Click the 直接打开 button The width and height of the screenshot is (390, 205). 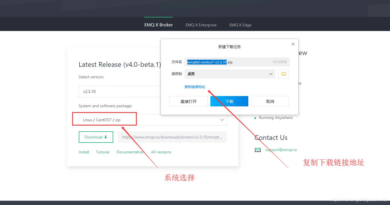(x=189, y=101)
